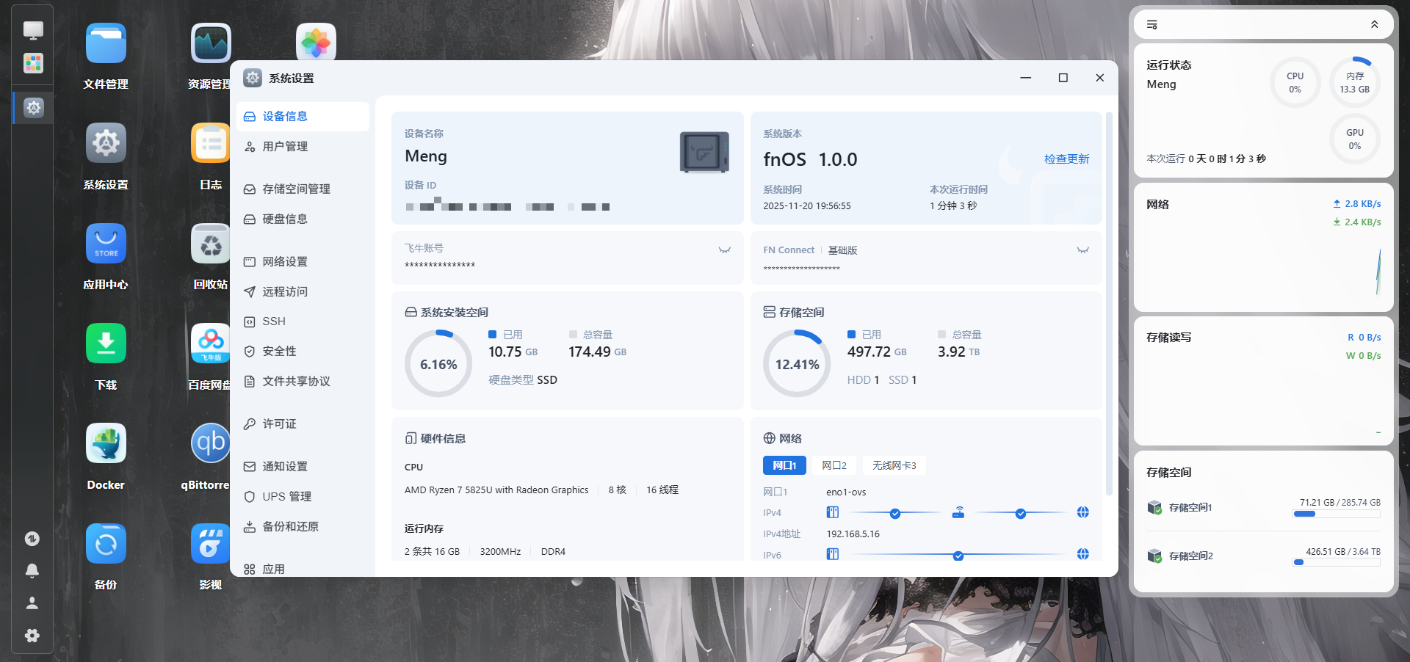Switch to the 网口1 network tab
The width and height of the screenshot is (1410, 662).
point(784,465)
